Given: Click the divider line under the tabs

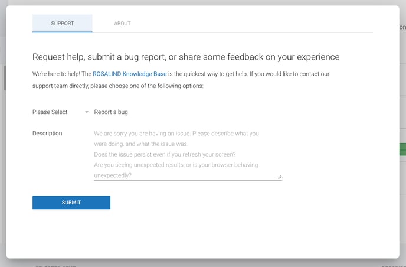Looking at the screenshot, I should click(x=236, y=32).
